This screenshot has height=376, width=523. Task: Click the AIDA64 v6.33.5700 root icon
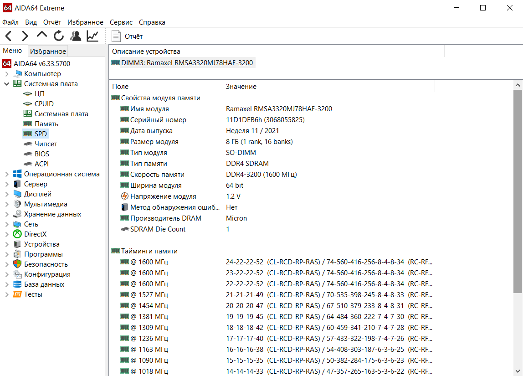[x=7, y=63]
